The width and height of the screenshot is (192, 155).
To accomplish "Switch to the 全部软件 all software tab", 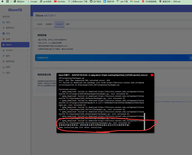I will click(49, 24).
